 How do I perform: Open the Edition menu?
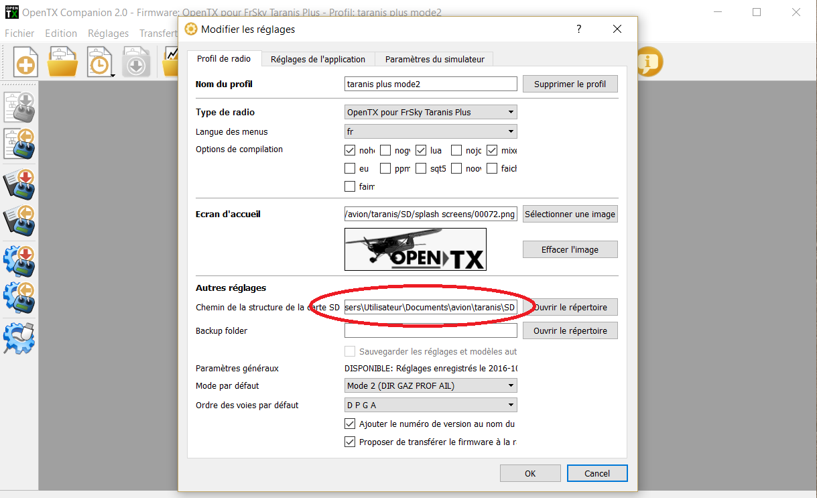point(61,33)
